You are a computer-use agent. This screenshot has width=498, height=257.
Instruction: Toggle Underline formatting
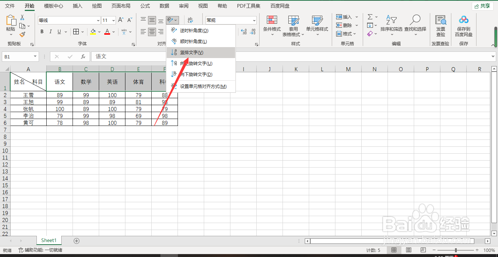click(59, 32)
